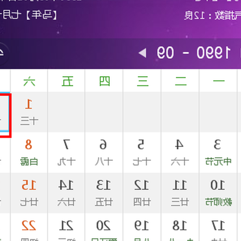Choose day 14 with lunar 廿六
The width and height of the screenshot is (241, 241).
(x=67, y=193)
